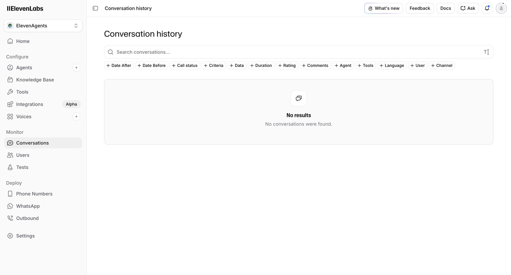Open Outbound page label
511x275 pixels.
tap(27, 218)
